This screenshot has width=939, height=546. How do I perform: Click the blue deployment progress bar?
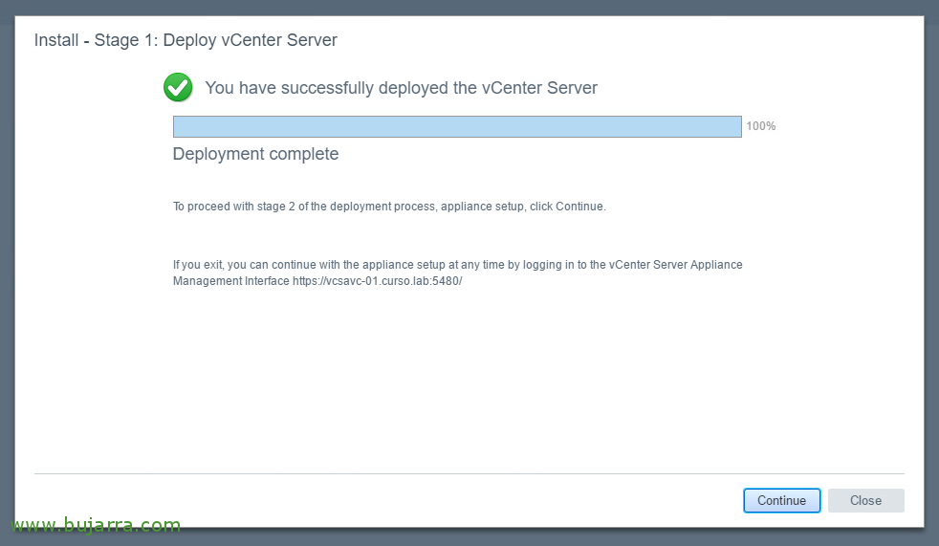(457, 126)
